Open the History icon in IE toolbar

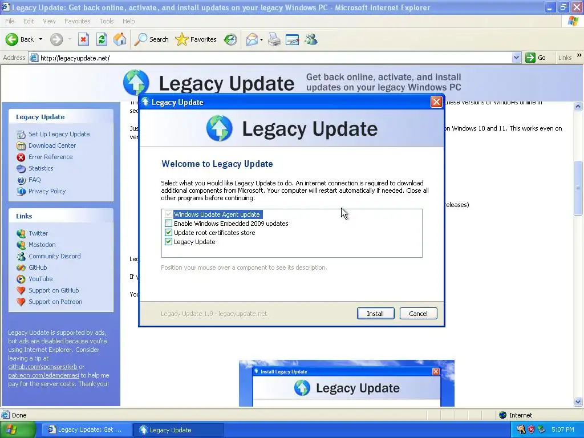click(x=230, y=39)
